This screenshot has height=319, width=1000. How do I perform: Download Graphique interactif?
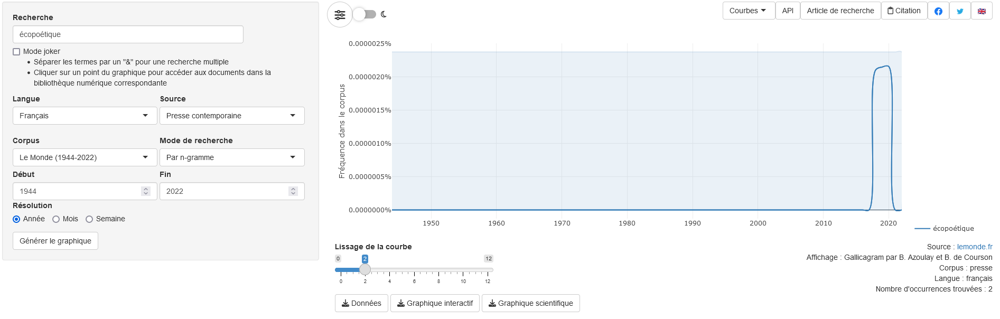click(x=435, y=303)
